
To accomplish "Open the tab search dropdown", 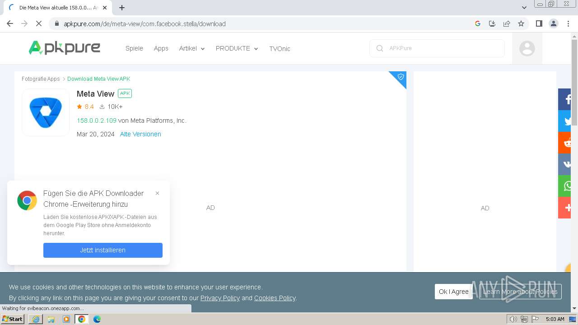I will [524, 8].
